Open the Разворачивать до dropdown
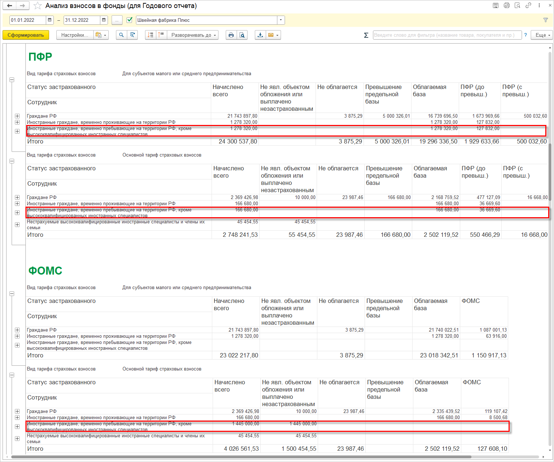Screen dimensions: 554x462 click(x=193, y=35)
